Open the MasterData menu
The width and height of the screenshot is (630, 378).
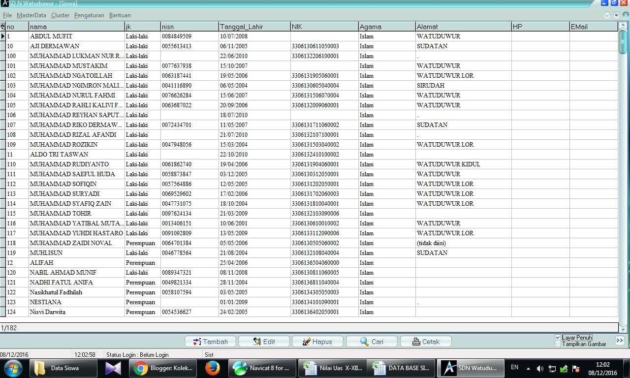point(31,15)
